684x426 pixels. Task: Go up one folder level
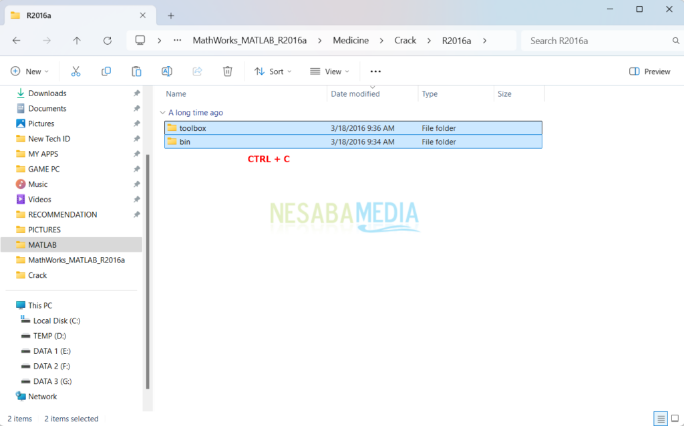coord(76,40)
